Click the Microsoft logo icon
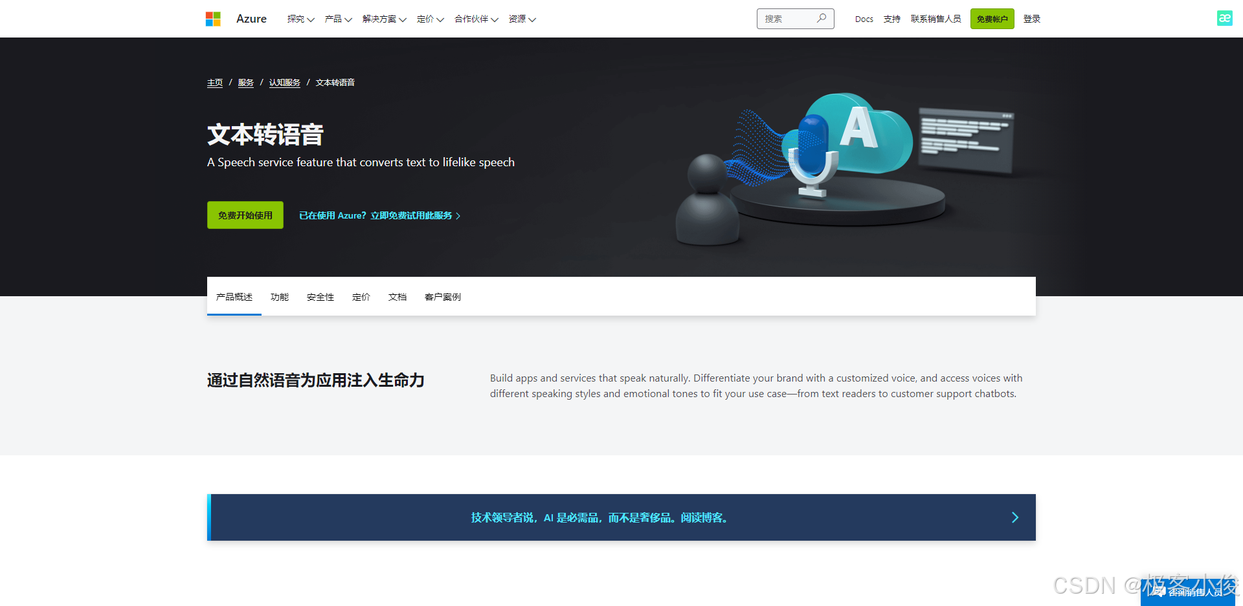The height and width of the screenshot is (606, 1243). [x=213, y=19]
